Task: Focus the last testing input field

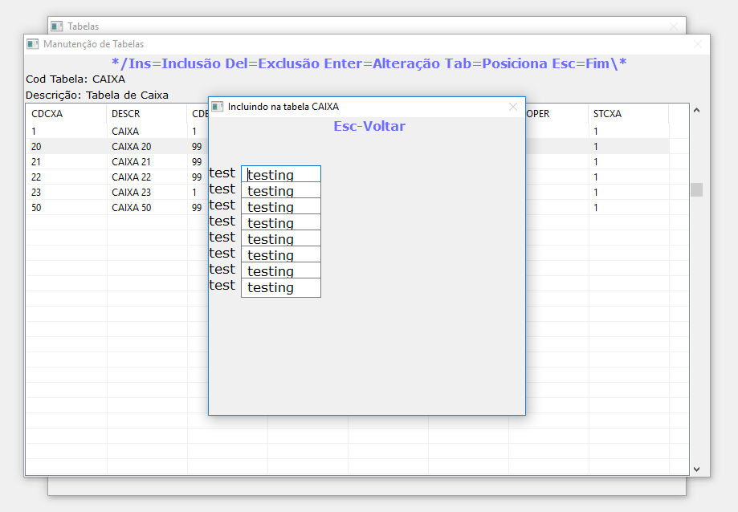Action: pos(281,287)
